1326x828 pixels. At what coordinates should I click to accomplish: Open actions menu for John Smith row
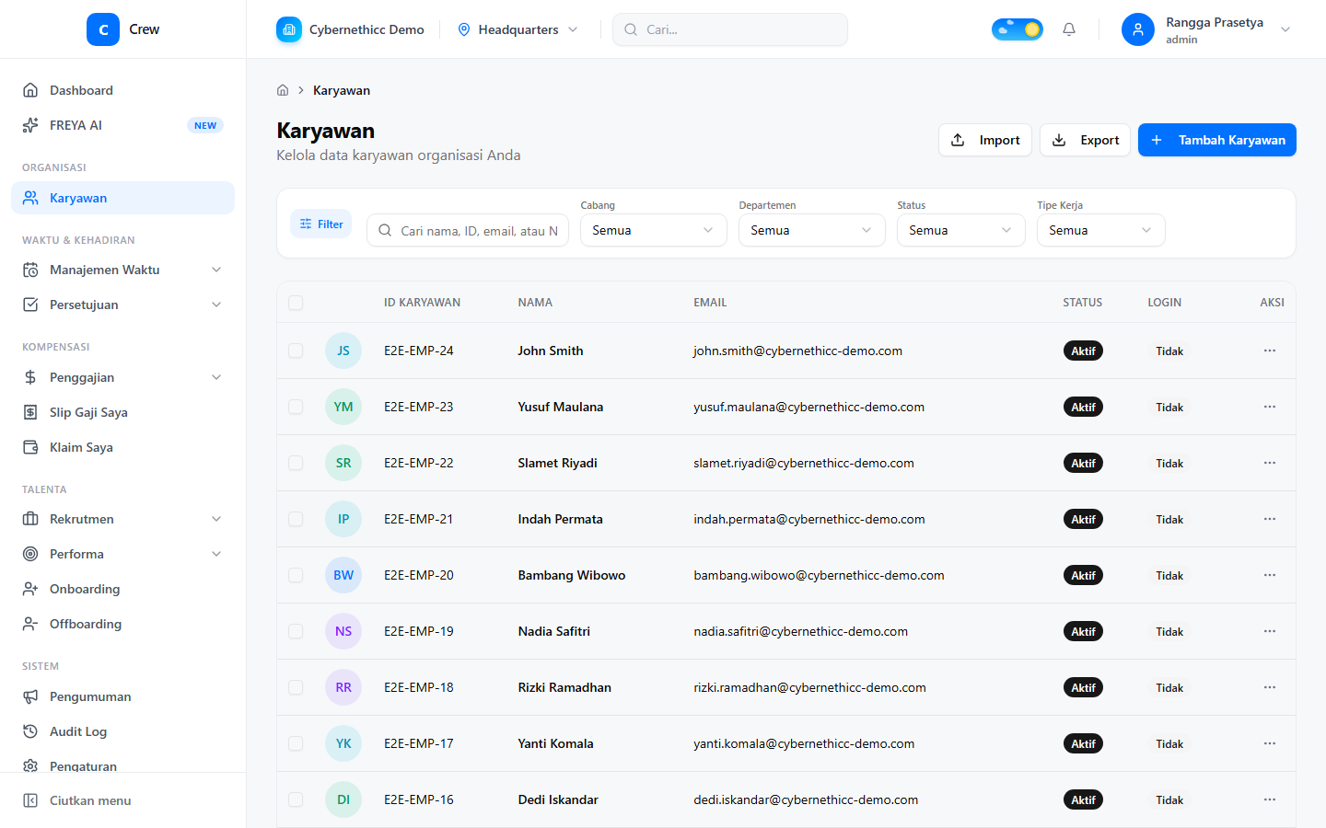coord(1270,351)
